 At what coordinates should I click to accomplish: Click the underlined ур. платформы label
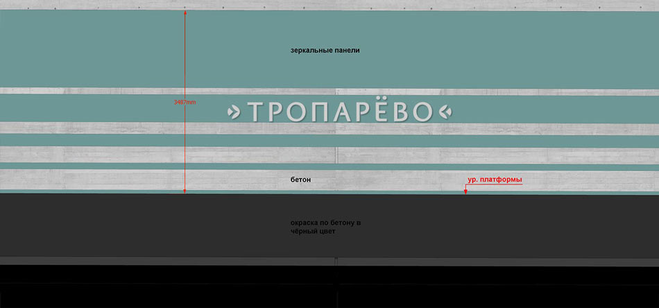pos(495,180)
